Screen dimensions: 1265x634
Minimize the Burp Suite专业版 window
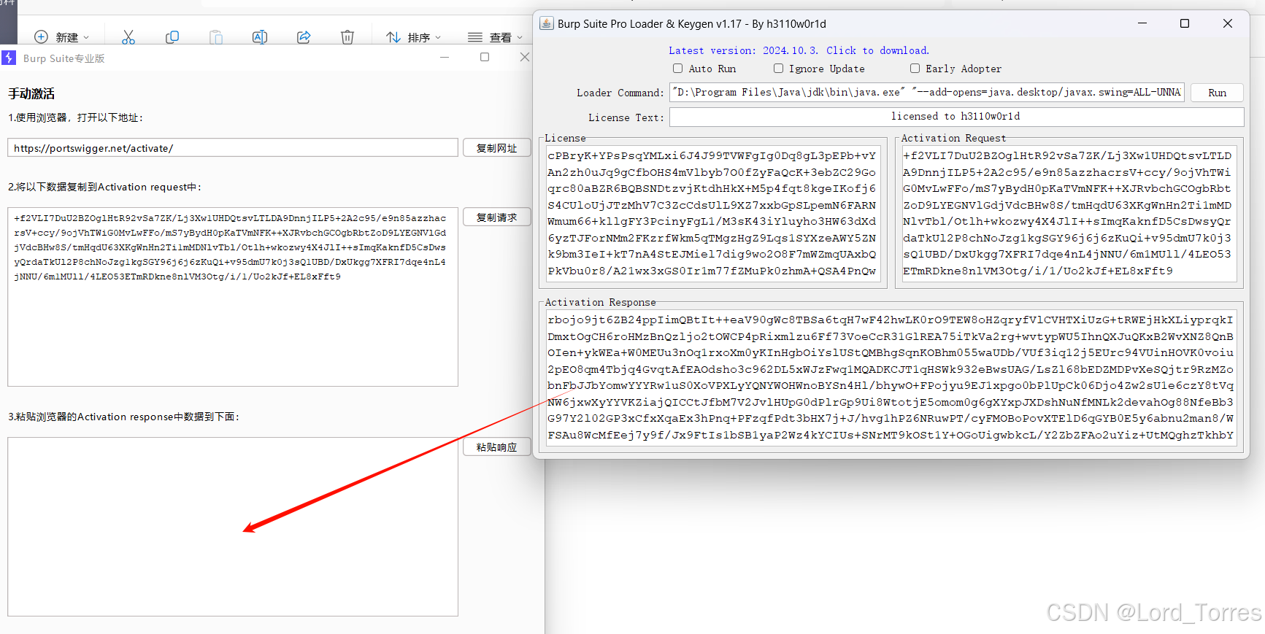(x=444, y=57)
